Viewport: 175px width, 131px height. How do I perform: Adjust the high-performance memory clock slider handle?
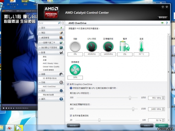(x=133, y=109)
